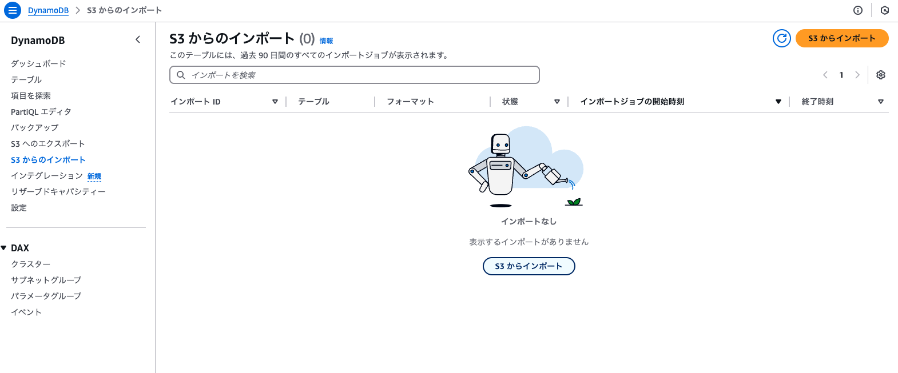The height and width of the screenshot is (373, 898).
Task: Focus the インポートを検索 search field
Action: (355, 75)
